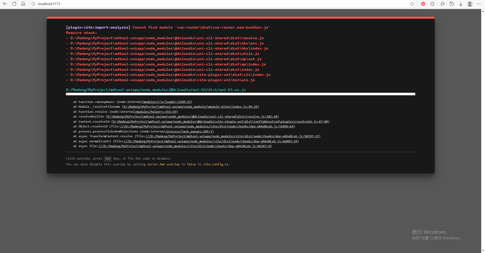The image size is (485, 253).
Task: Open the uni-h5.es.js file path link
Action: click(x=156, y=90)
